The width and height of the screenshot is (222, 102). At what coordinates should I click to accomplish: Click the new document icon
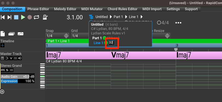pos(3,34)
